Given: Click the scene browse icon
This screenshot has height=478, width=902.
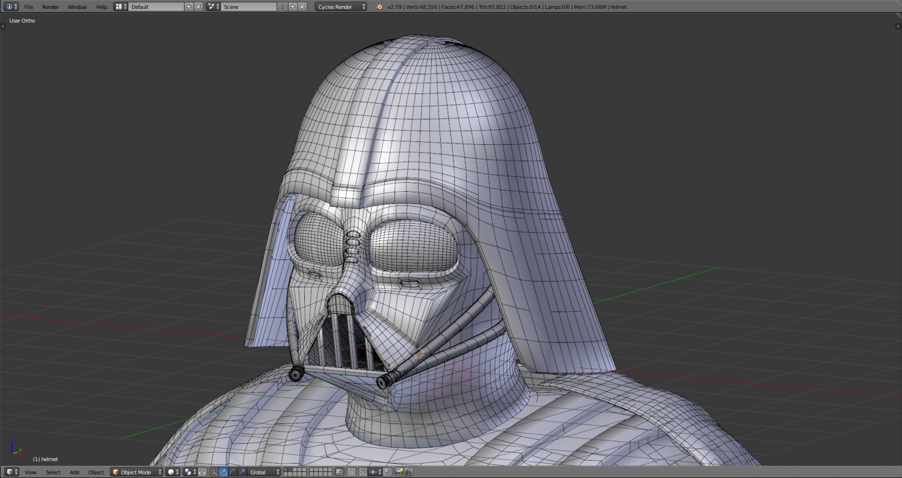Looking at the screenshot, I should coord(213,7).
